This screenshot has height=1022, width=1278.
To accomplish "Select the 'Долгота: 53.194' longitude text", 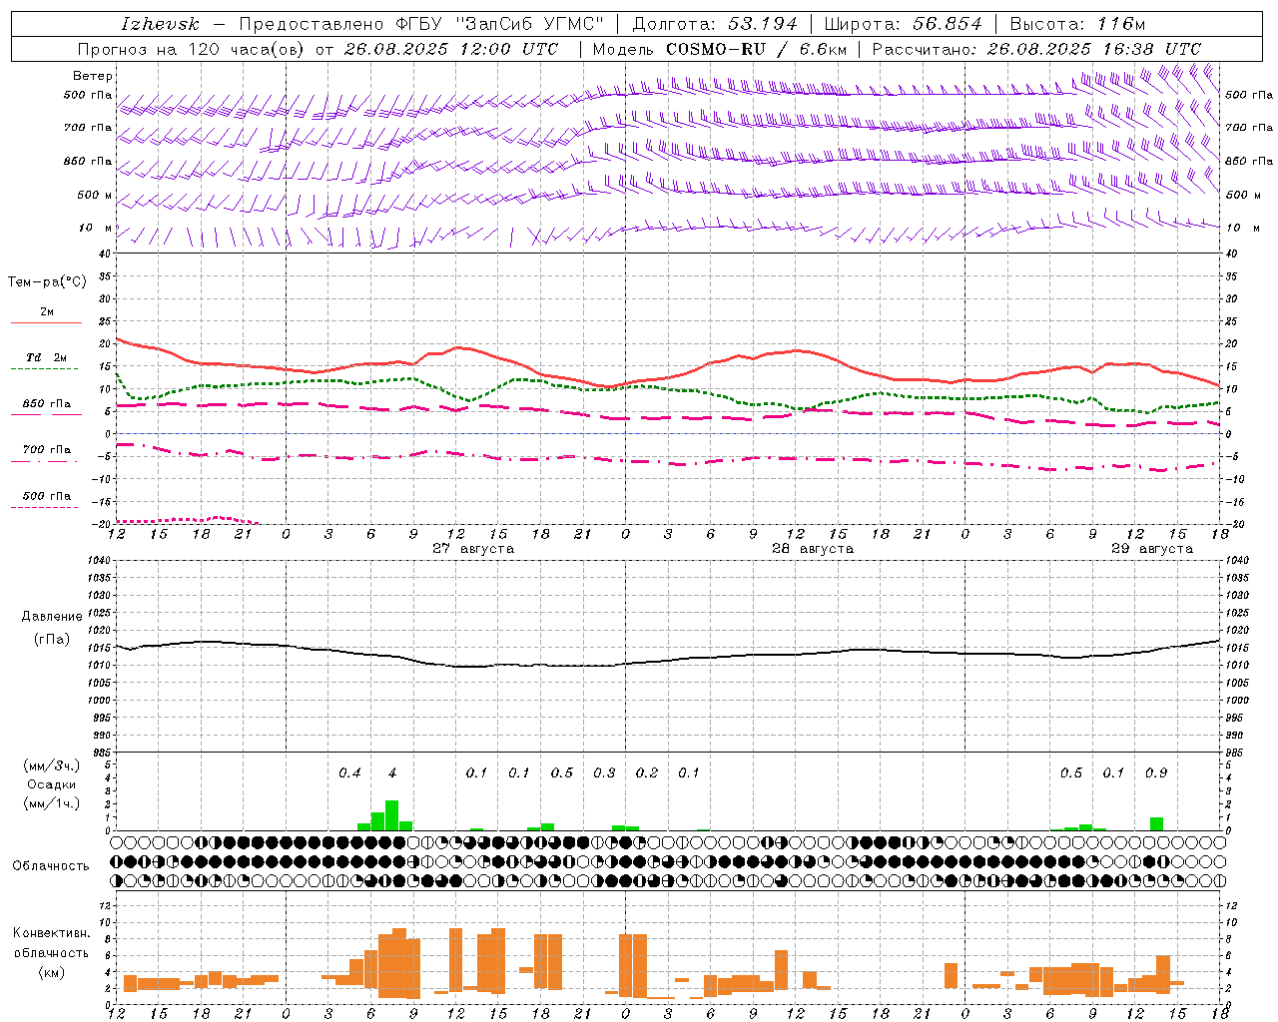I will point(715,24).
